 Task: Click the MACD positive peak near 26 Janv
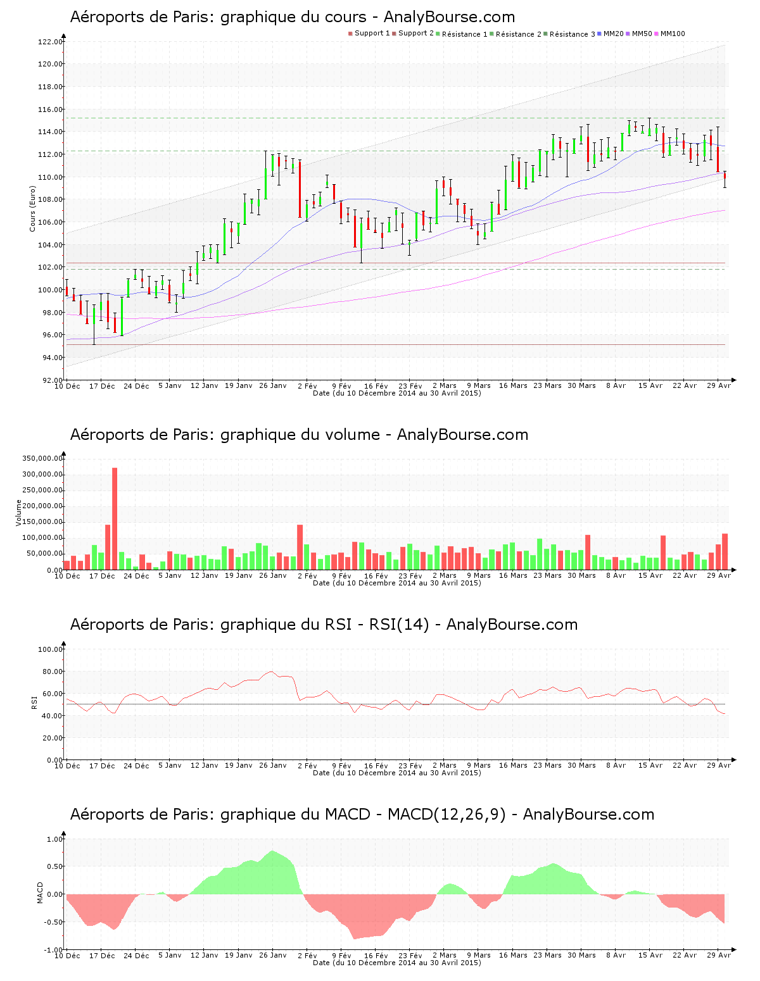[x=273, y=851]
